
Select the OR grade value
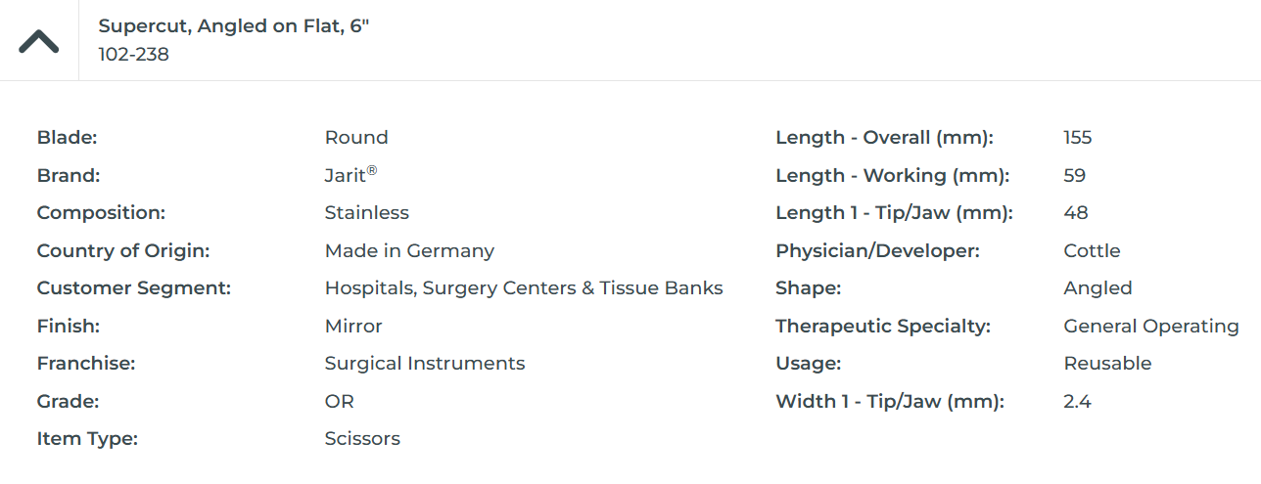click(340, 402)
